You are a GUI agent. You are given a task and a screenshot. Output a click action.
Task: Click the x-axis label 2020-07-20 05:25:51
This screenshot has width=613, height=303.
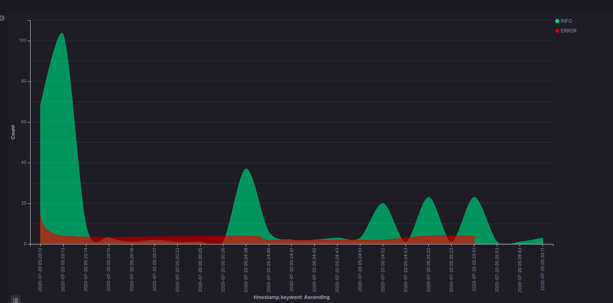click(474, 269)
